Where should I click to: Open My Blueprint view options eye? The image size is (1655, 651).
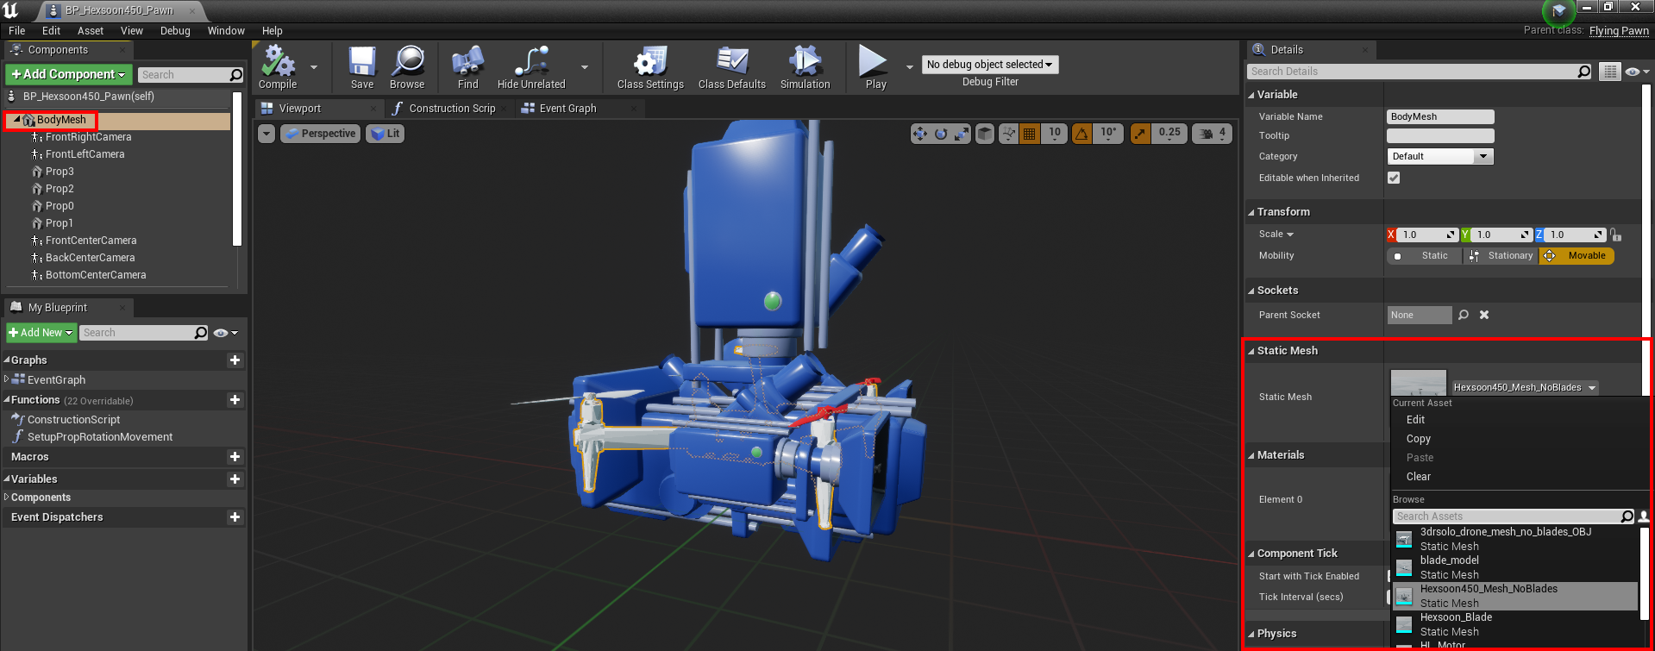225,333
